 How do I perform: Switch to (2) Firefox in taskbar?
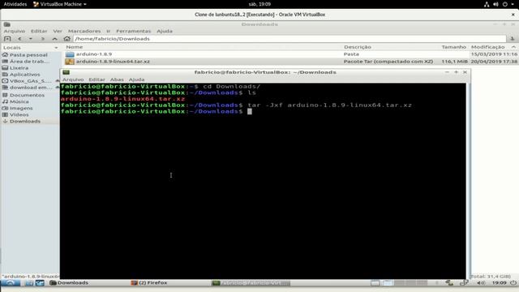point(149,283)
